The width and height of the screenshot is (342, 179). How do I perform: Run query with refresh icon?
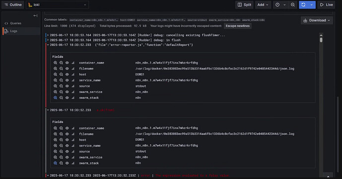coord(303,5)
